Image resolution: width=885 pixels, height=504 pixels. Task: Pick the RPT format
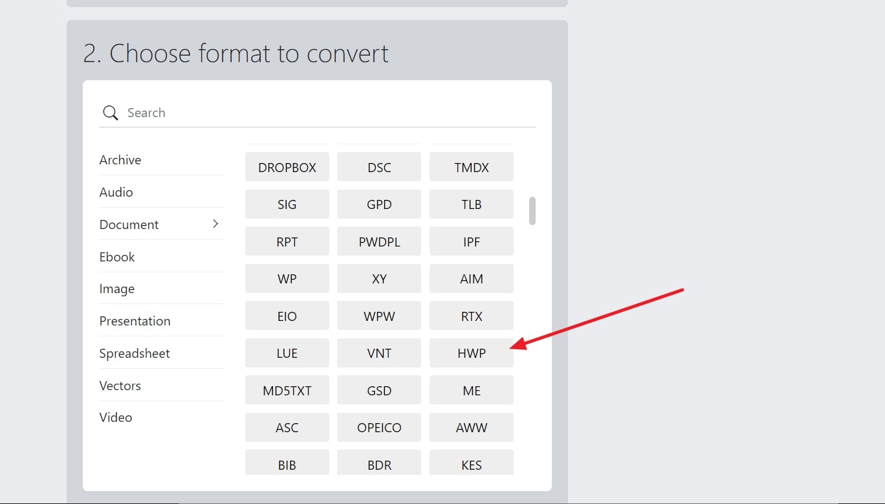287,241
